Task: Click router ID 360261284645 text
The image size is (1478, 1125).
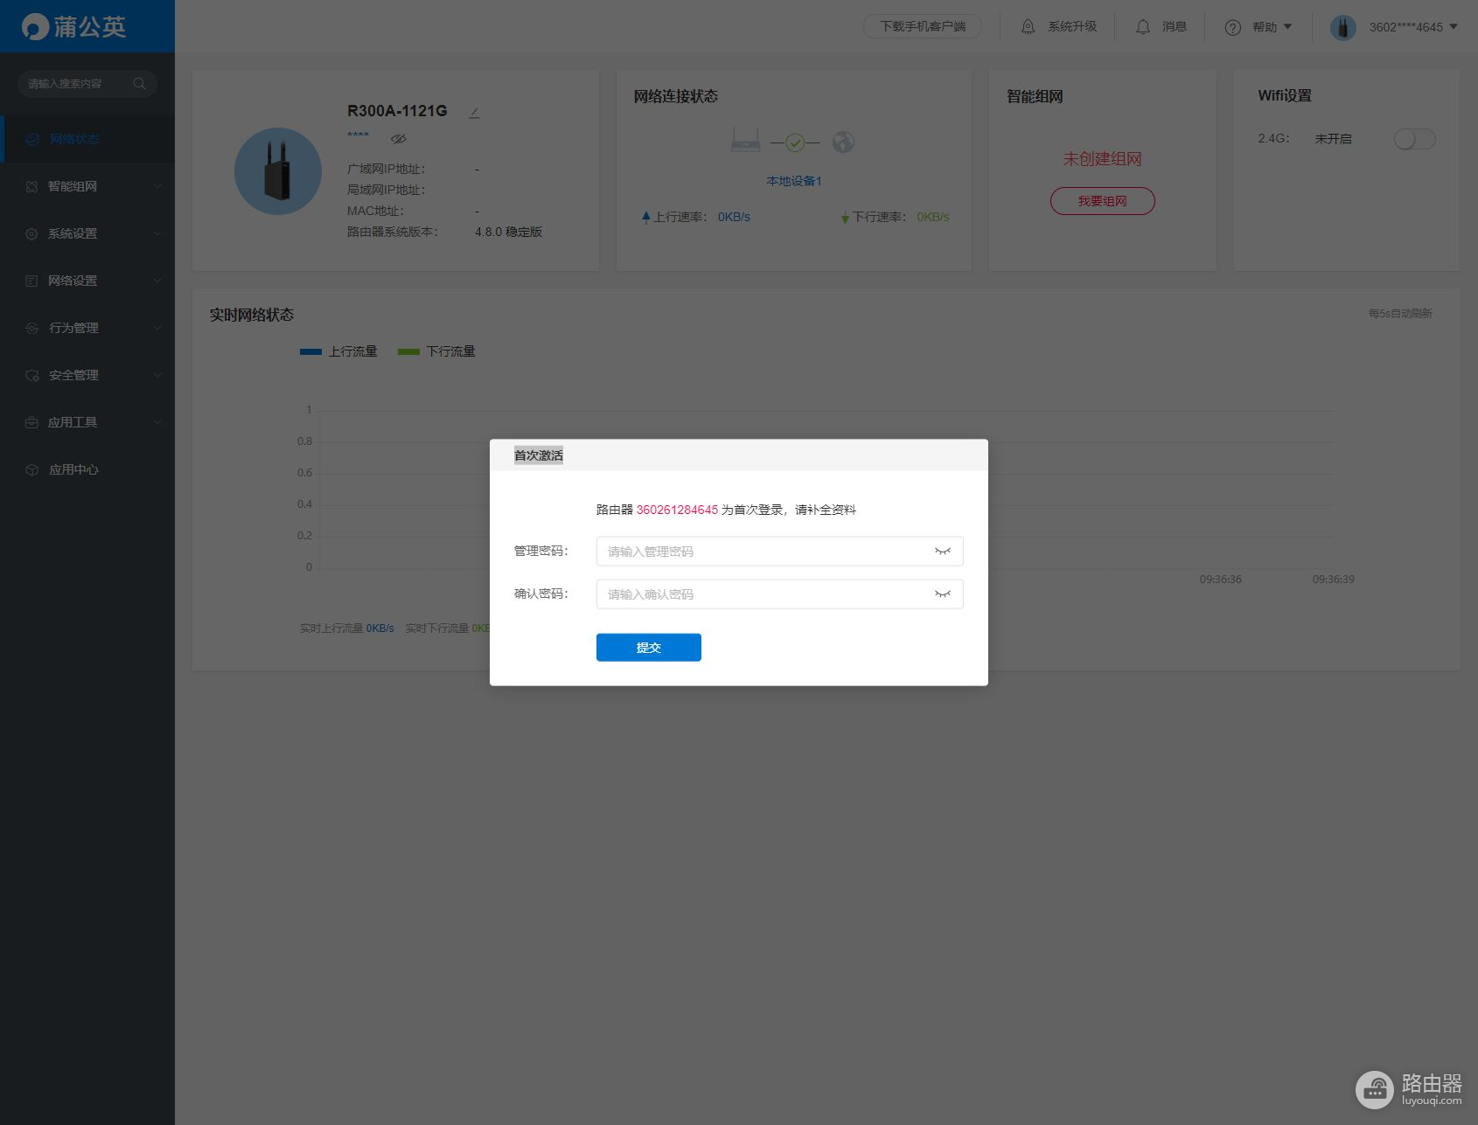Action: point(677,510)
